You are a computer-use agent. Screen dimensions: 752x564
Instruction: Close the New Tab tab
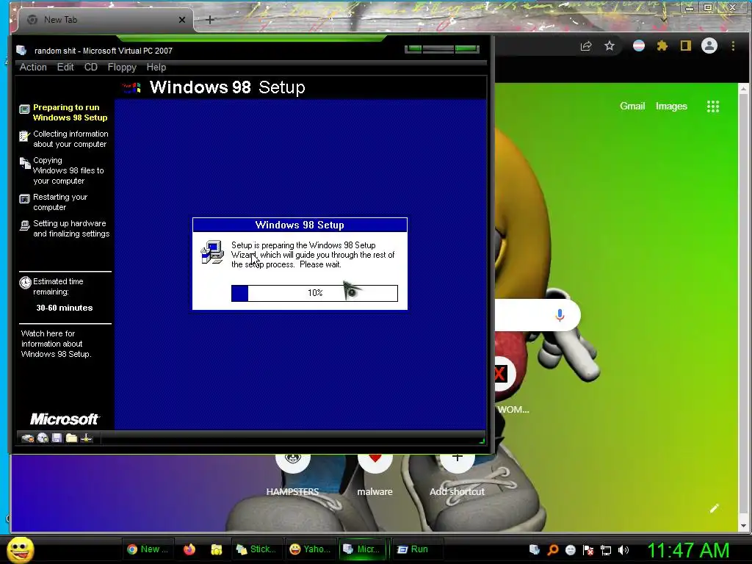(182, 20)
